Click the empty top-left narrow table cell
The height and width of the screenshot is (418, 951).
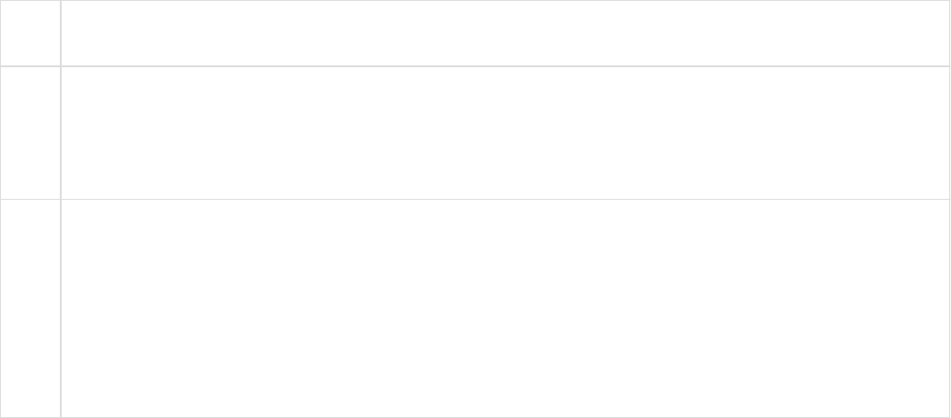click(x=30, y=33)
